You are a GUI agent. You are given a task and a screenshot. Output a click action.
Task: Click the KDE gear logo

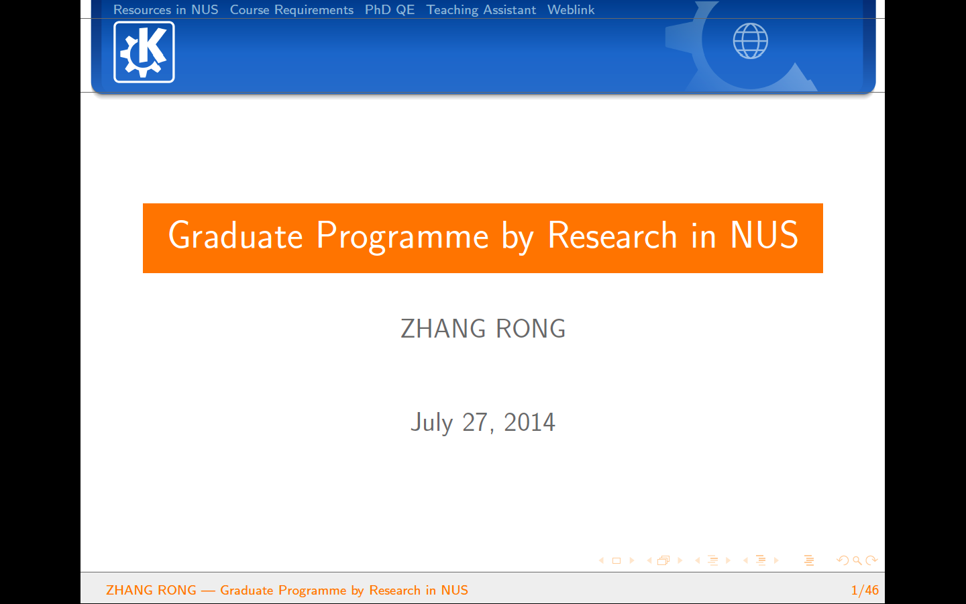[x=144, y=52]
